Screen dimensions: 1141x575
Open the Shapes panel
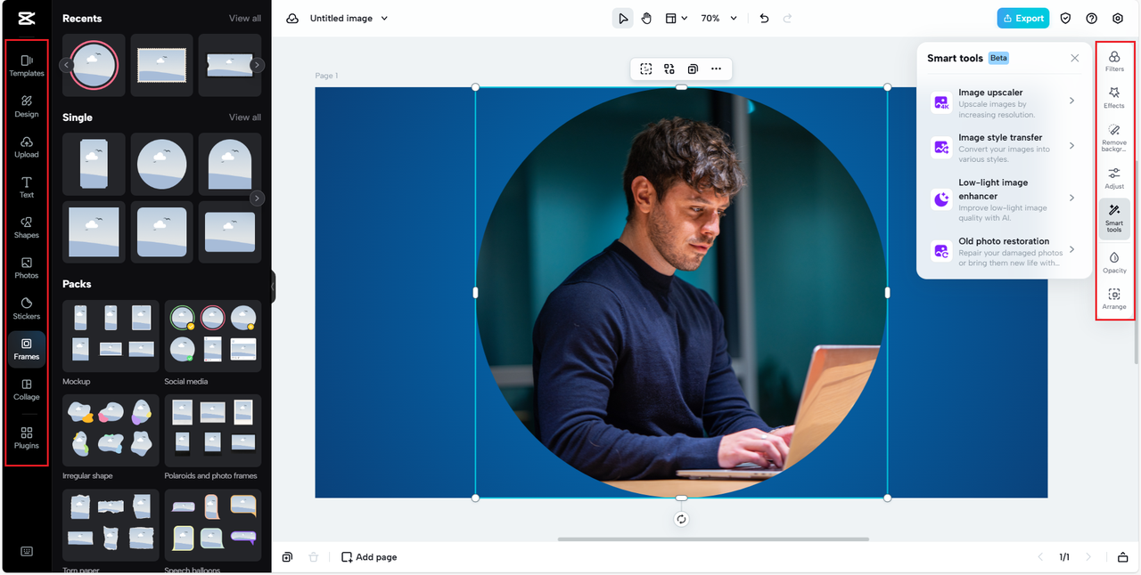click(27, 227)
